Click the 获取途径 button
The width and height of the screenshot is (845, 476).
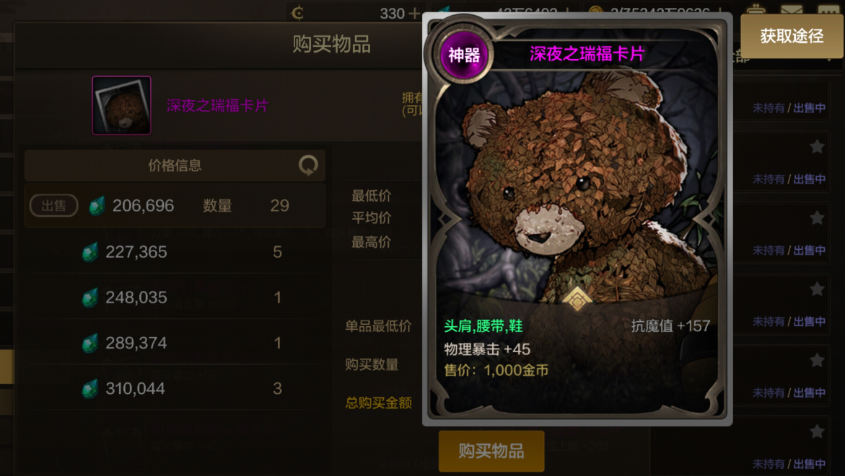791,36
